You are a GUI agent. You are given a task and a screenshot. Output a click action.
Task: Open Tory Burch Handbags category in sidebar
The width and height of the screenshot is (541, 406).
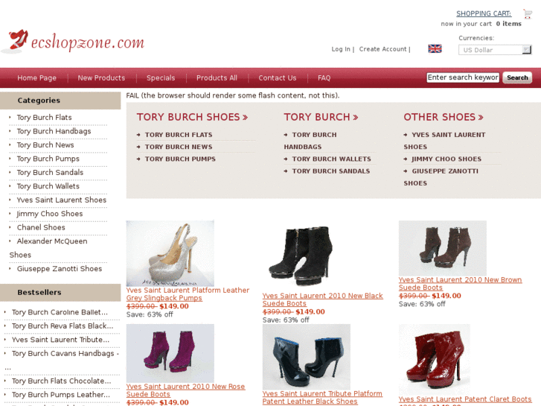[54, 131]
